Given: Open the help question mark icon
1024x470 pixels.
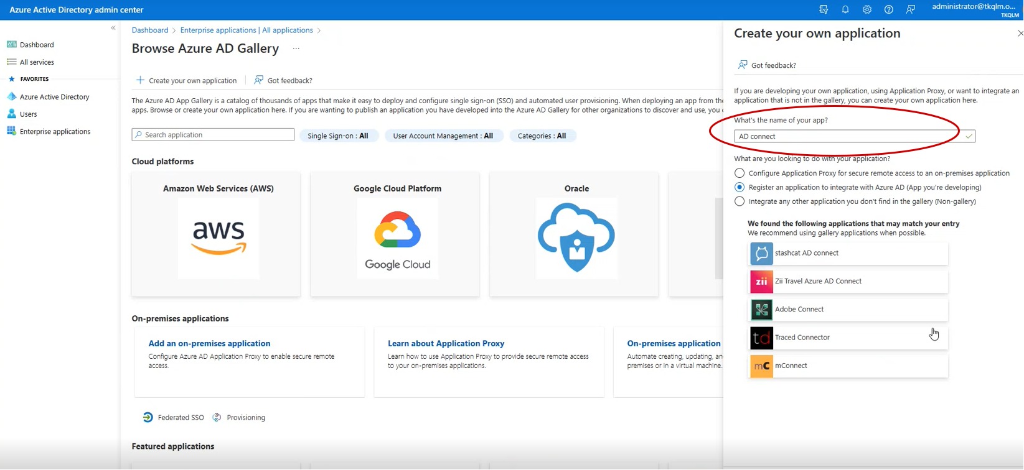Looking at the screenshot, I should [x=889, y=9].
